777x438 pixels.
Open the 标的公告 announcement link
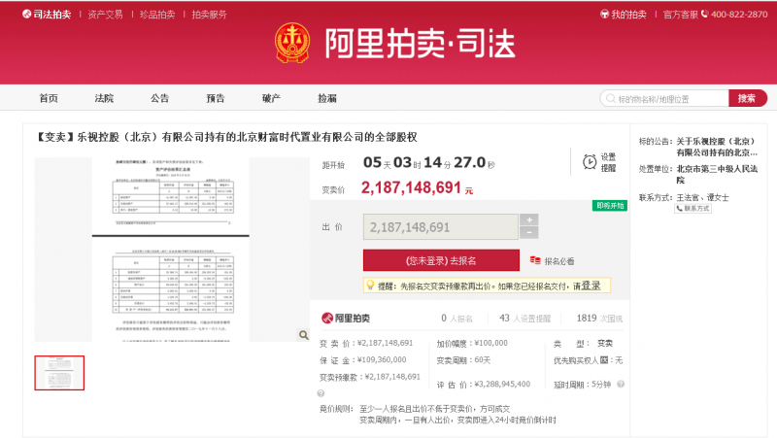pos(717,147)
